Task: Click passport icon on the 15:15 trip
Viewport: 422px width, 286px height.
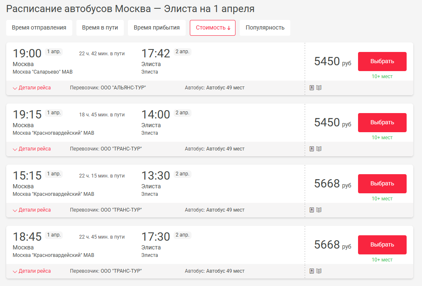Action: [x=312, y=210]
